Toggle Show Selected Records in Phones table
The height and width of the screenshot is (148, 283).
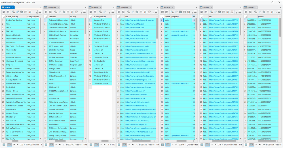(x=251, y=145)
